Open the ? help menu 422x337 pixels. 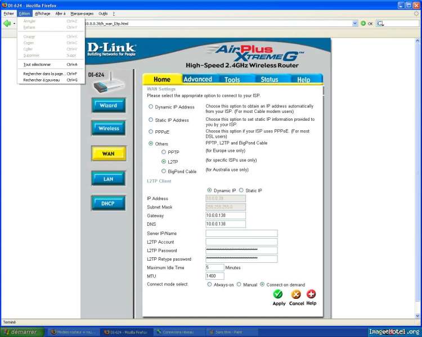coord(114,13)
